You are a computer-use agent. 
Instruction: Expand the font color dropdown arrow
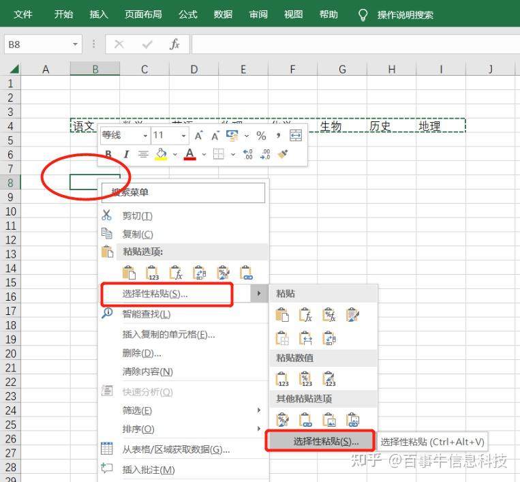204,154
